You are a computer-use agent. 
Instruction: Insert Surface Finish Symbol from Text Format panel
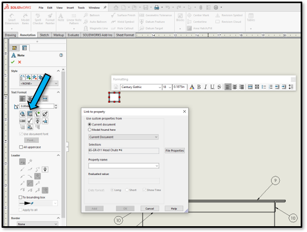click(x=30, y=121)
